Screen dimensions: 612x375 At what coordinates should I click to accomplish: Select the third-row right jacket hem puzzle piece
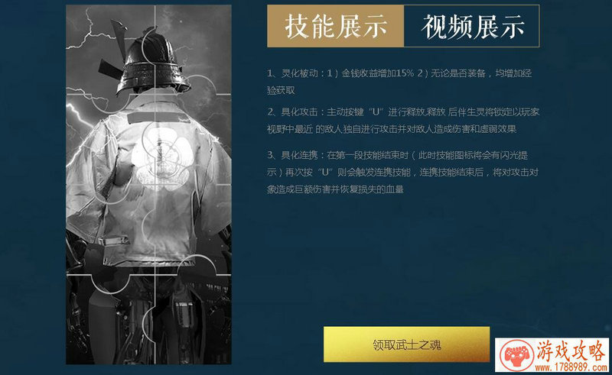click(194, 230)
